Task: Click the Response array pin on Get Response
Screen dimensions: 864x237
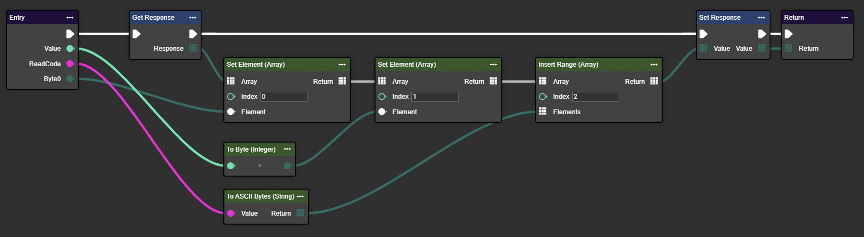Action: pos(193,49)
